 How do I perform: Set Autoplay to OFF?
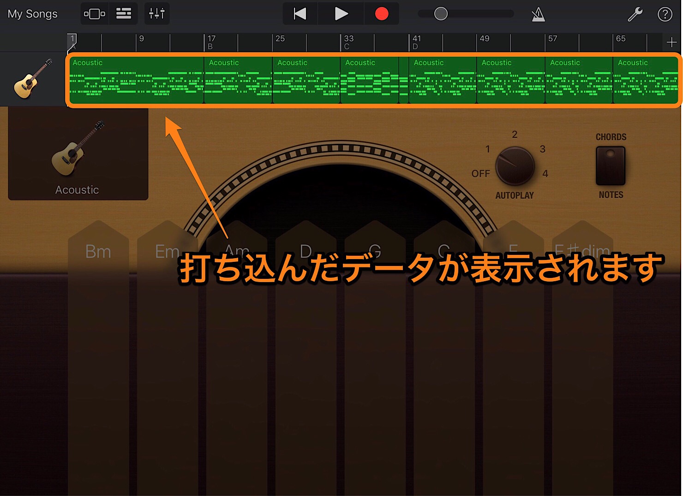point(480,174)
